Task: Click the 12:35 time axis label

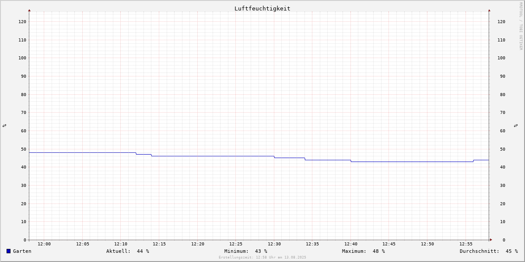Action: click(x=312, y=244)
